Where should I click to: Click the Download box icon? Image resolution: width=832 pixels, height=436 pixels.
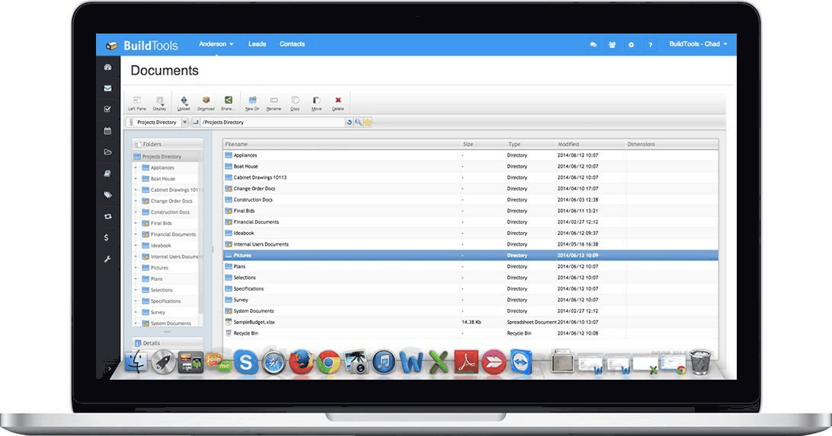[206, 100]
